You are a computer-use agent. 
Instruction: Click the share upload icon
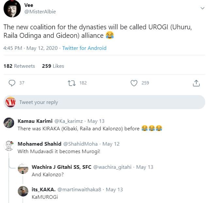click(x=196, y=83)
